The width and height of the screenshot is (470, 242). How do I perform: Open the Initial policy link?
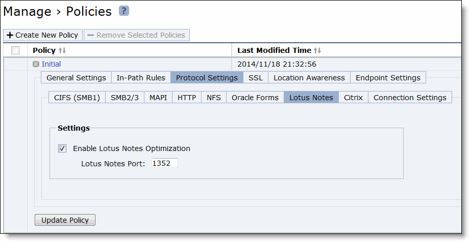51,64
